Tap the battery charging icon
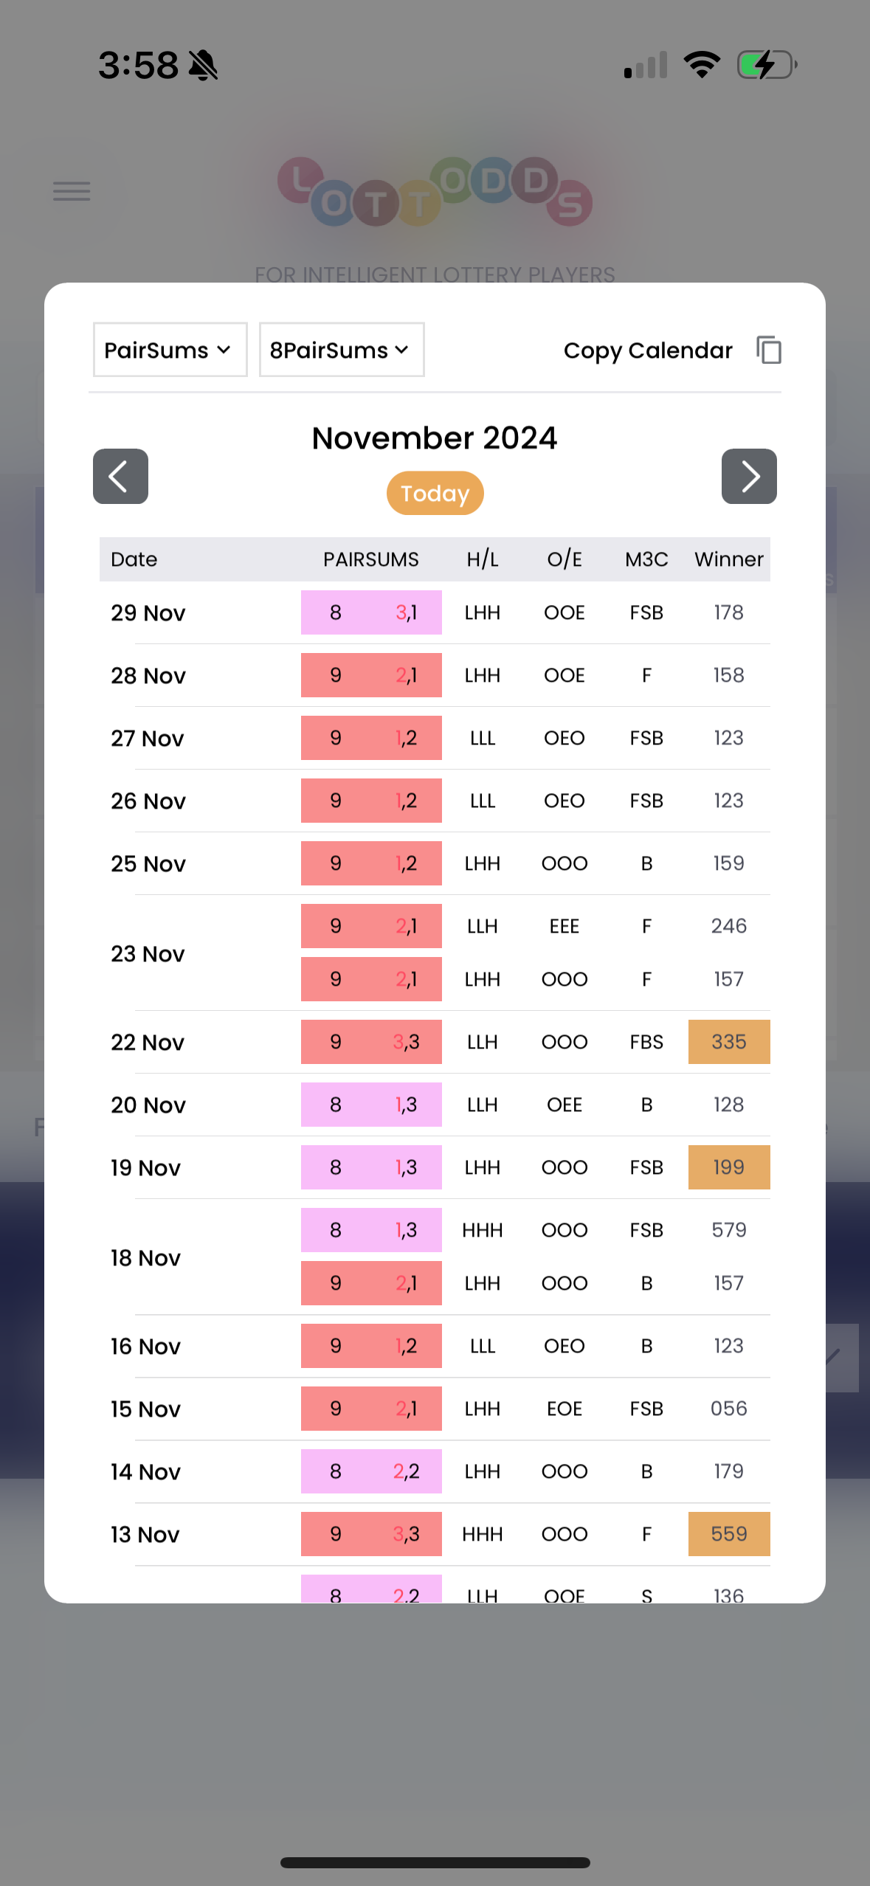Image resolution: width=870 pixels, height=1886 pixels. pyautogui.click(x=767, y=65)
